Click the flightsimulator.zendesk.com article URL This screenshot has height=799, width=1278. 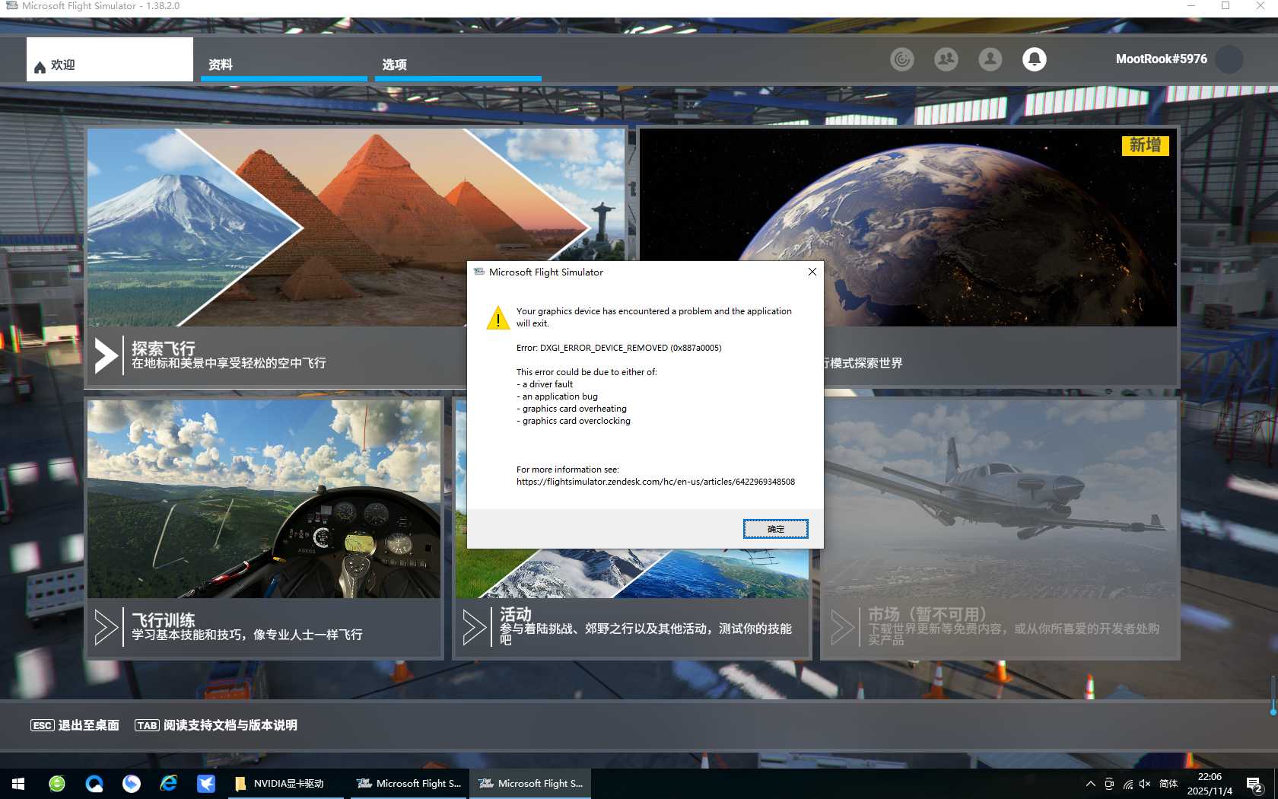click(656, 482)
